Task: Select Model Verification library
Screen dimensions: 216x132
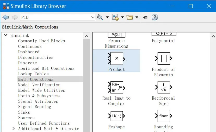Action: coord(39,85)
